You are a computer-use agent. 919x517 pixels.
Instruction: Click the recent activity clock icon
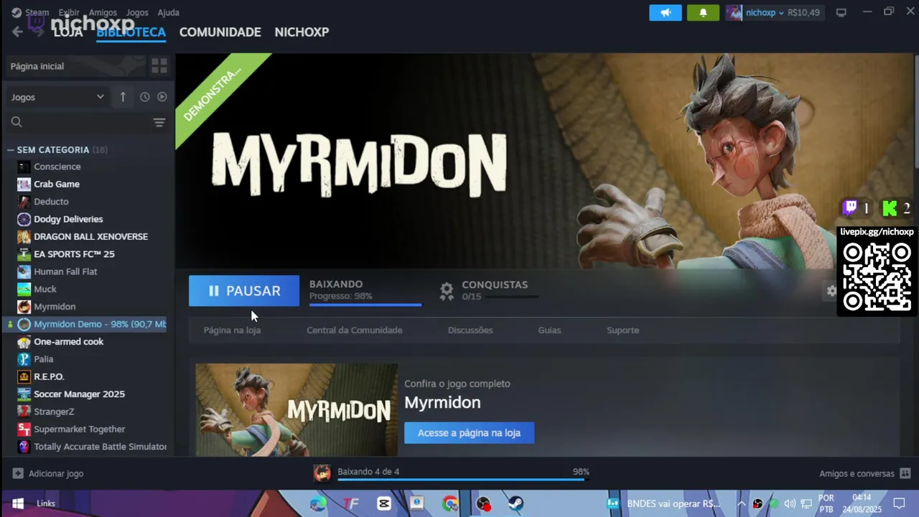click(144, 97)
